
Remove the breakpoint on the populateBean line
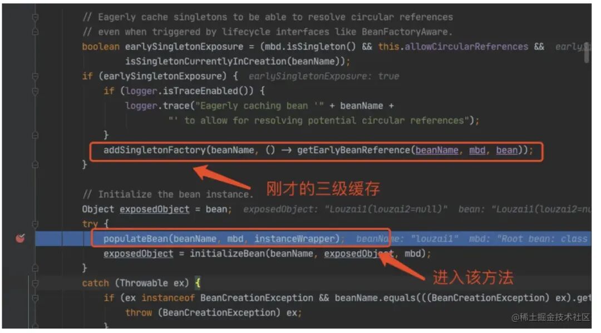[x=20, y=238]
